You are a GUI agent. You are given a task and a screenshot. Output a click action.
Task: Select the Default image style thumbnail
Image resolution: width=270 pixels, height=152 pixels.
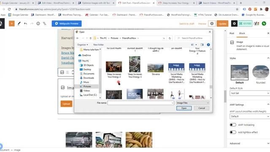coord(240,73)
